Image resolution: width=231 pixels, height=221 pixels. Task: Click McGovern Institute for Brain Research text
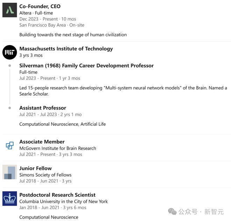[58, 148]
